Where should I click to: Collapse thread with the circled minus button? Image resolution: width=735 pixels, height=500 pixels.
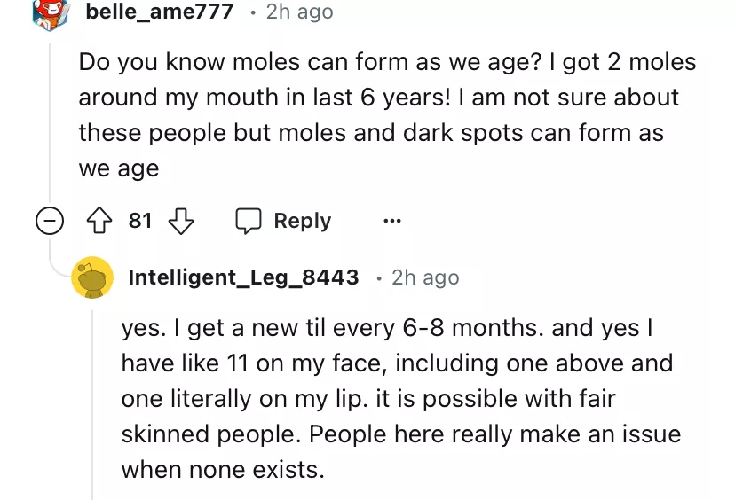50,222
